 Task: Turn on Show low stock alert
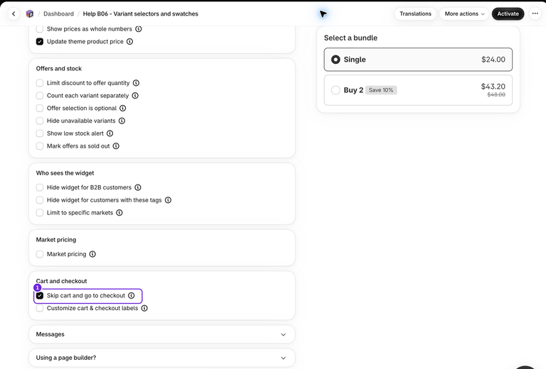point(40,133)
